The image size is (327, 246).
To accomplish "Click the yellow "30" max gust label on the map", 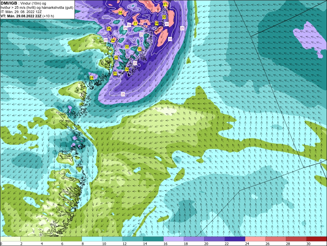I will point(140,49).
